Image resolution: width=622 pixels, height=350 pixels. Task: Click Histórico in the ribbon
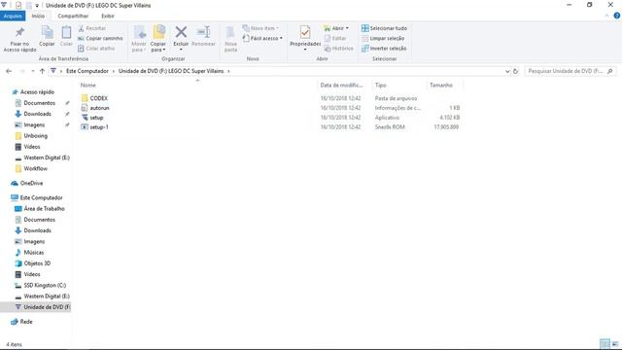click(338, 48)
